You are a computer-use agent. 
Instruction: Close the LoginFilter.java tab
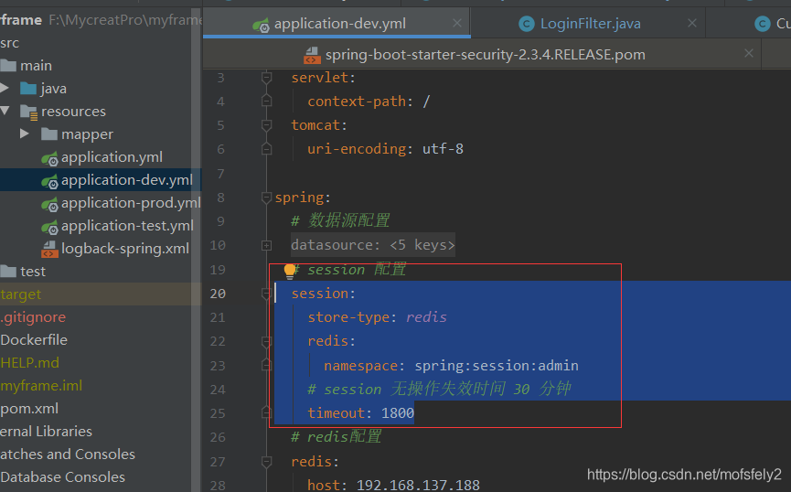coord(692,23)
